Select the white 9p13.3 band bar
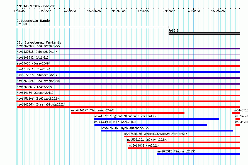This screenshot has height=165, width=248. tap(93, 27)
